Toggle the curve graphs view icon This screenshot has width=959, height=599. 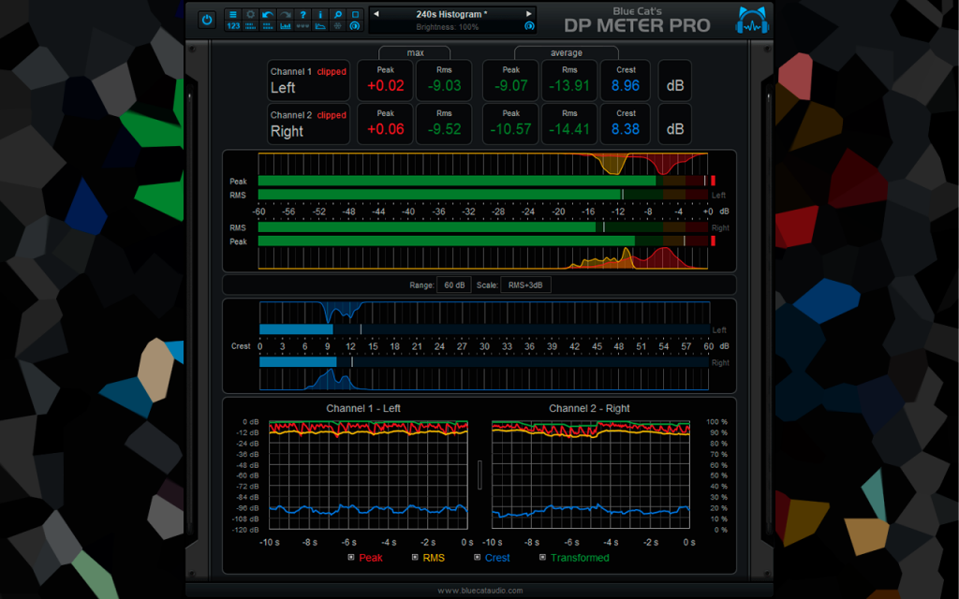coord(320,25)
